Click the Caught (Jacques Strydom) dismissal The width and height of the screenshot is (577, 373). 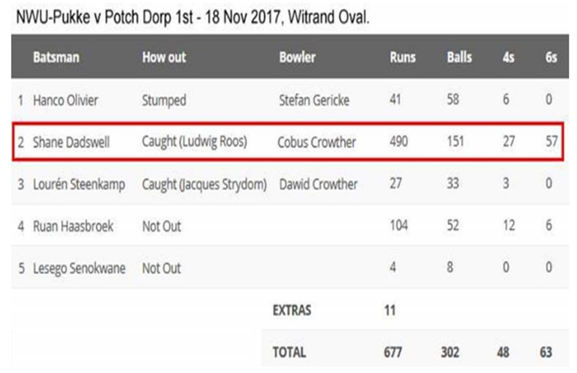[x=204, y=184]
